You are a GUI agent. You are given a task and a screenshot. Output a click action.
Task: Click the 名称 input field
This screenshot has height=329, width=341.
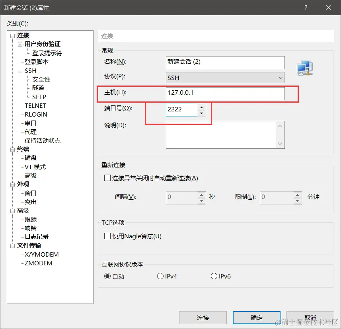[225, 62]
